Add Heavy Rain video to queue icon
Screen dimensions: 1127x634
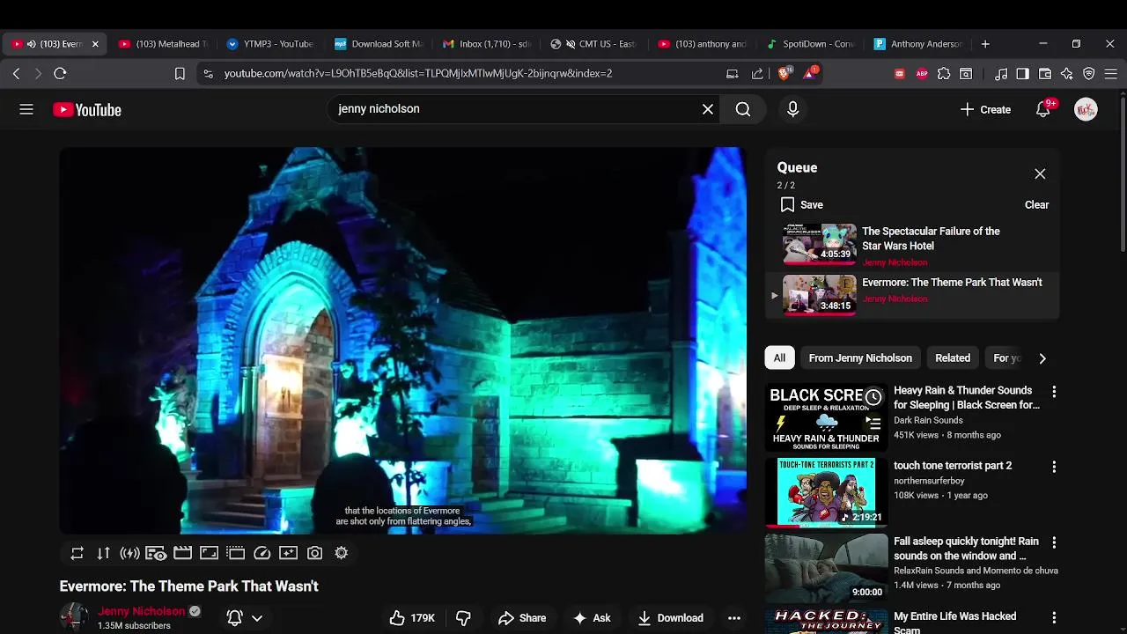tap(873, 424)
